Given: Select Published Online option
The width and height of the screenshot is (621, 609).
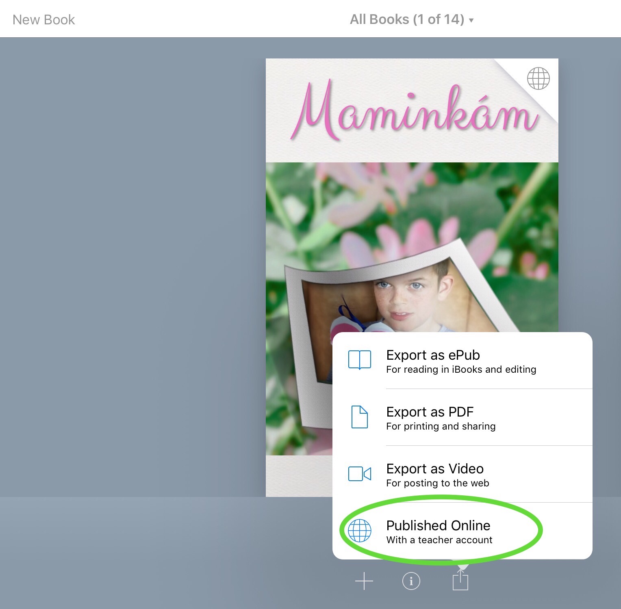Looking at the screenshot, I should tap(462, 531).
